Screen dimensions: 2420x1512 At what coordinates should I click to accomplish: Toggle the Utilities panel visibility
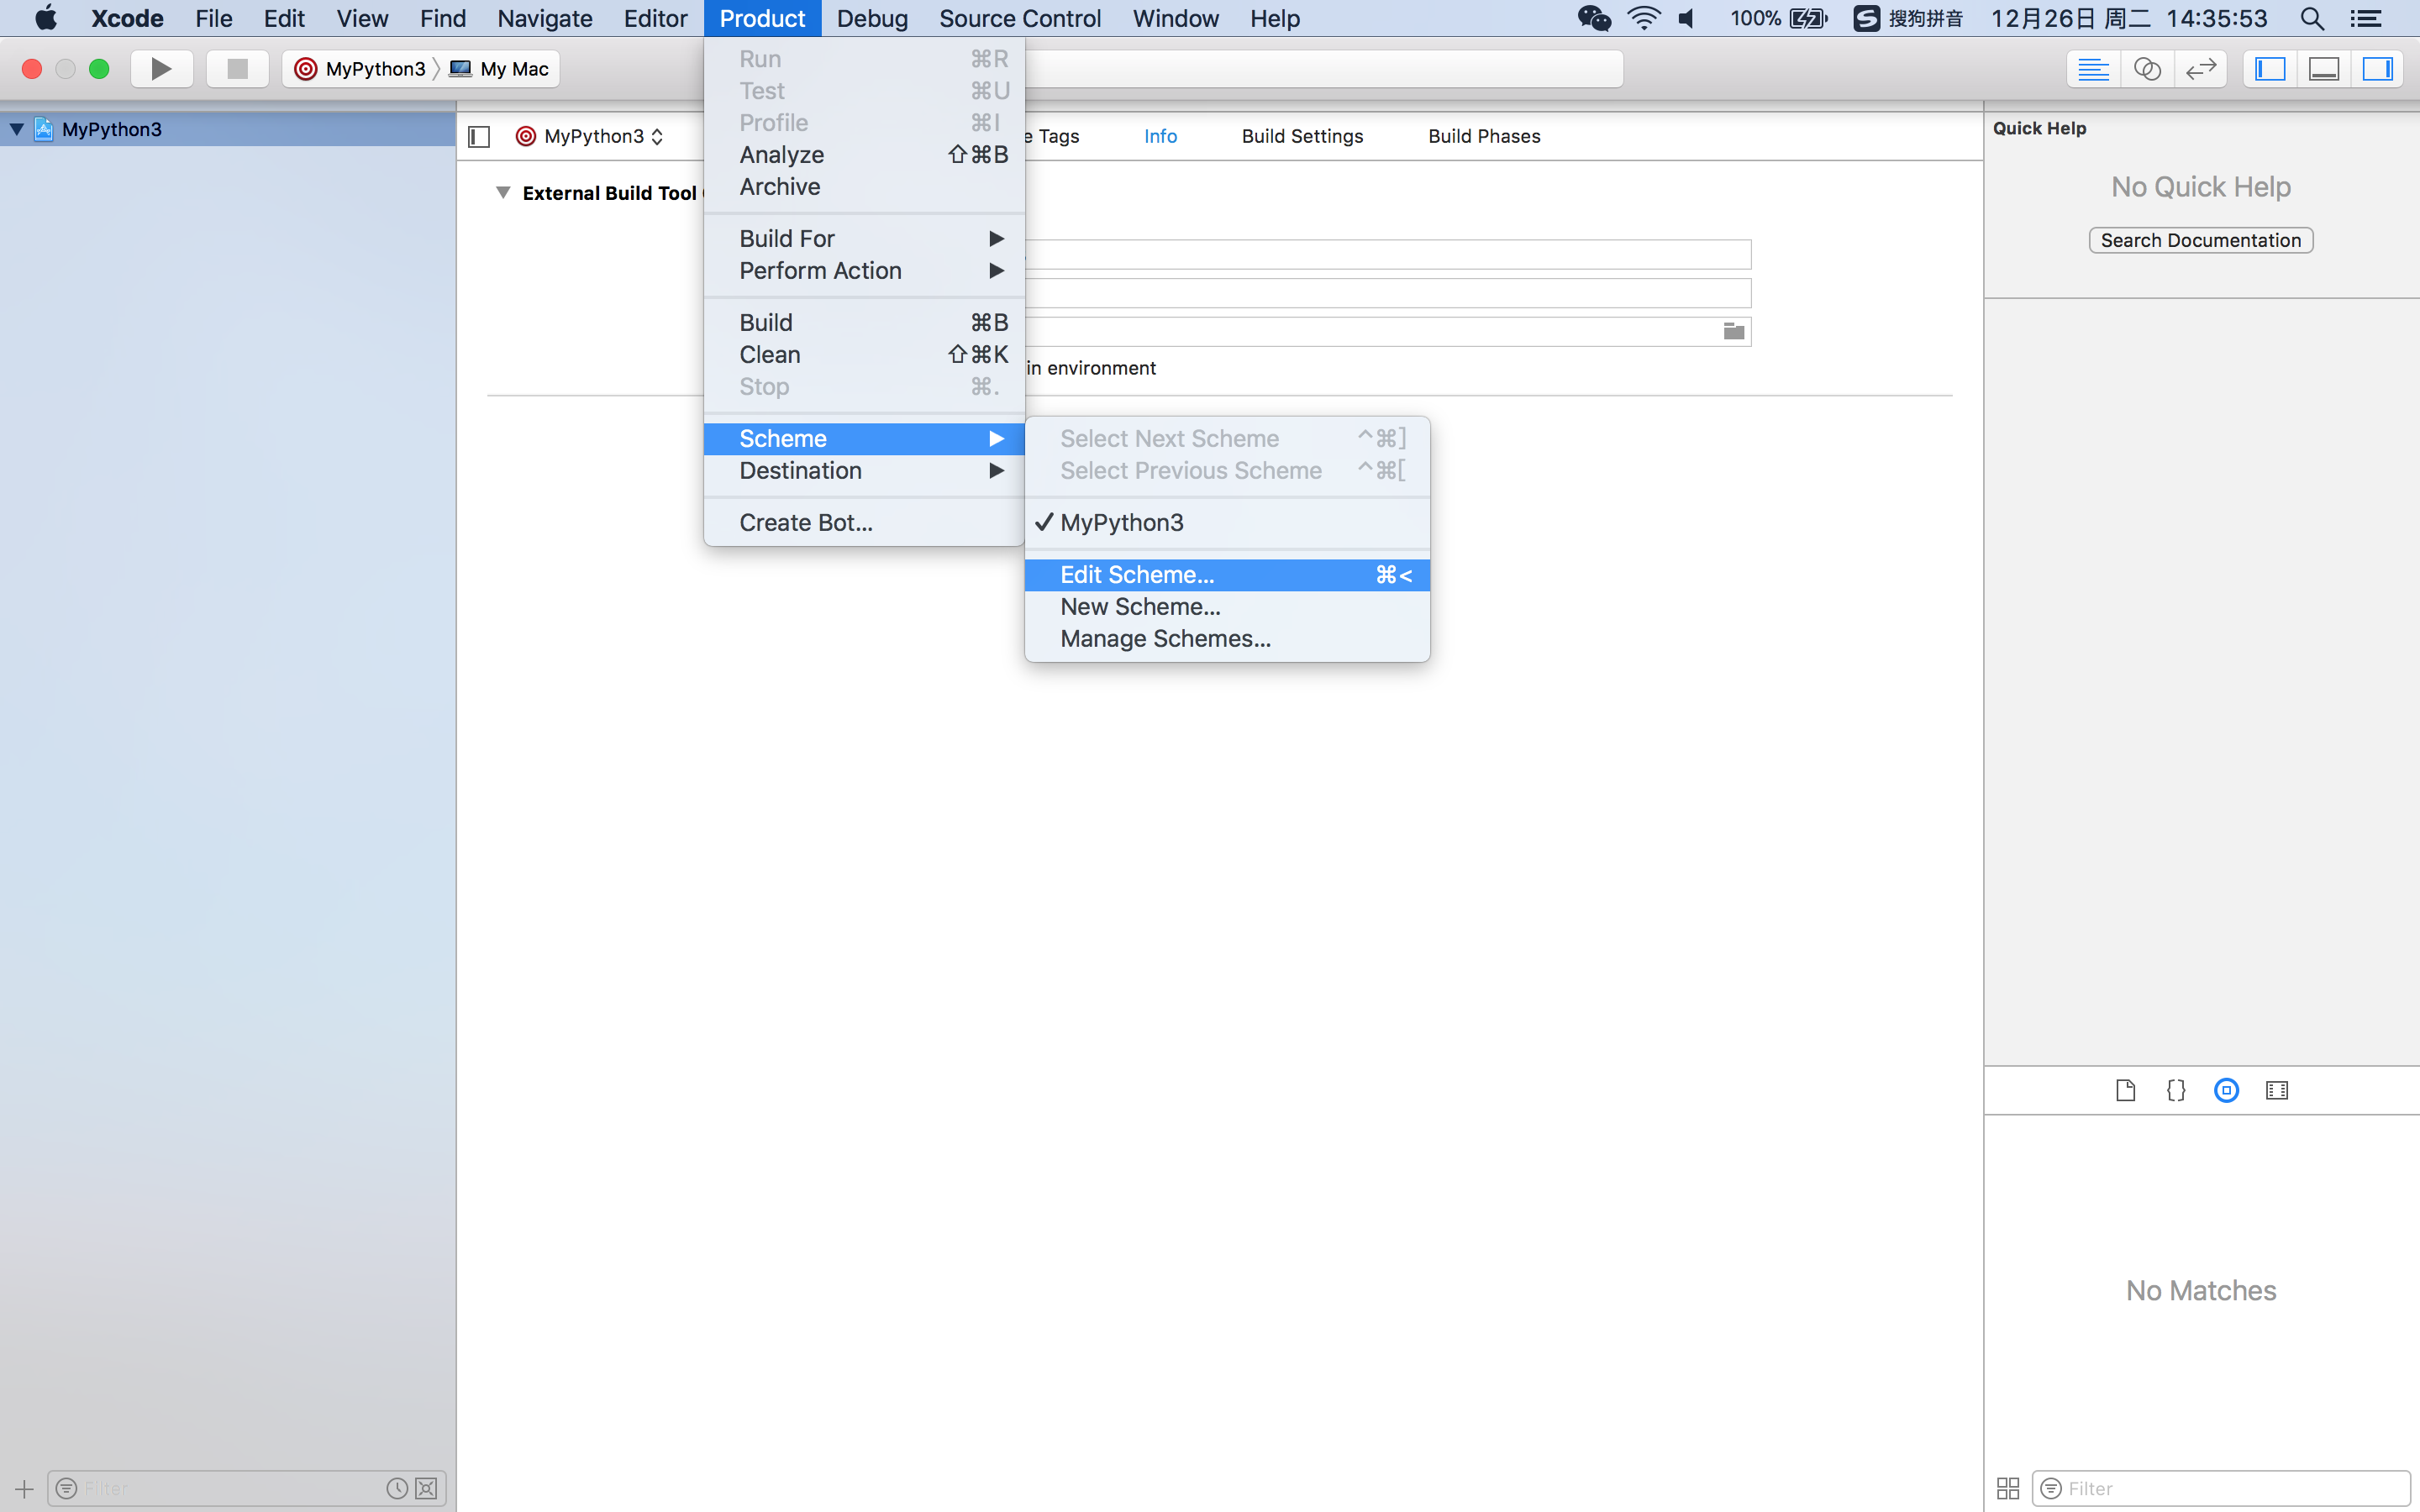coord(2377,69)
